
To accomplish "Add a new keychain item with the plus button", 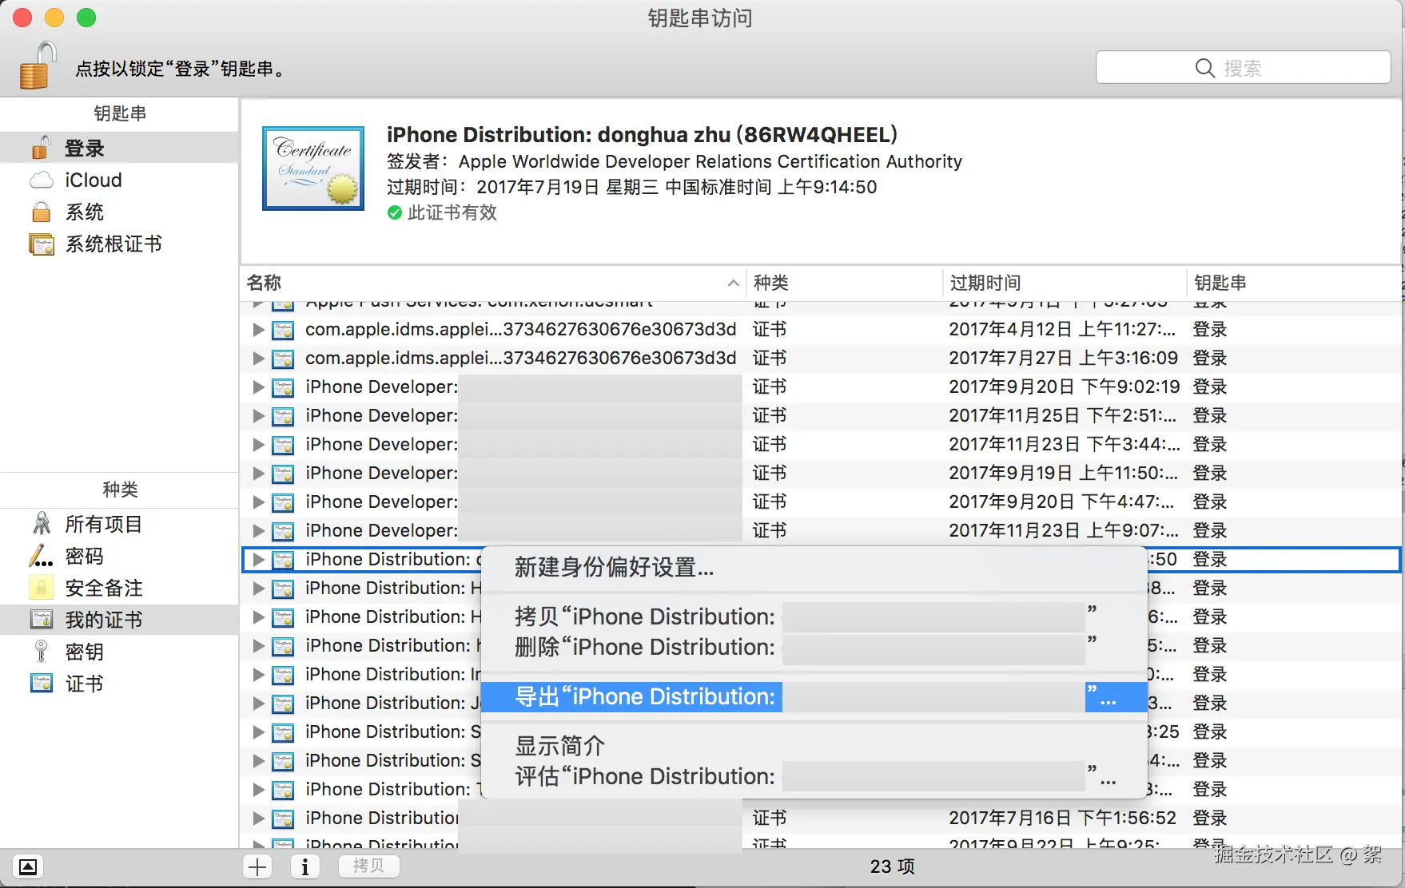I will pos(257,866).
